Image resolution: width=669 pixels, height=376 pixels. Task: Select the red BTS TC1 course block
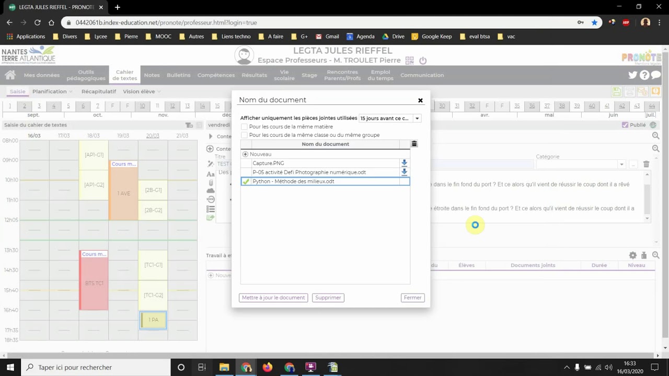94,281
